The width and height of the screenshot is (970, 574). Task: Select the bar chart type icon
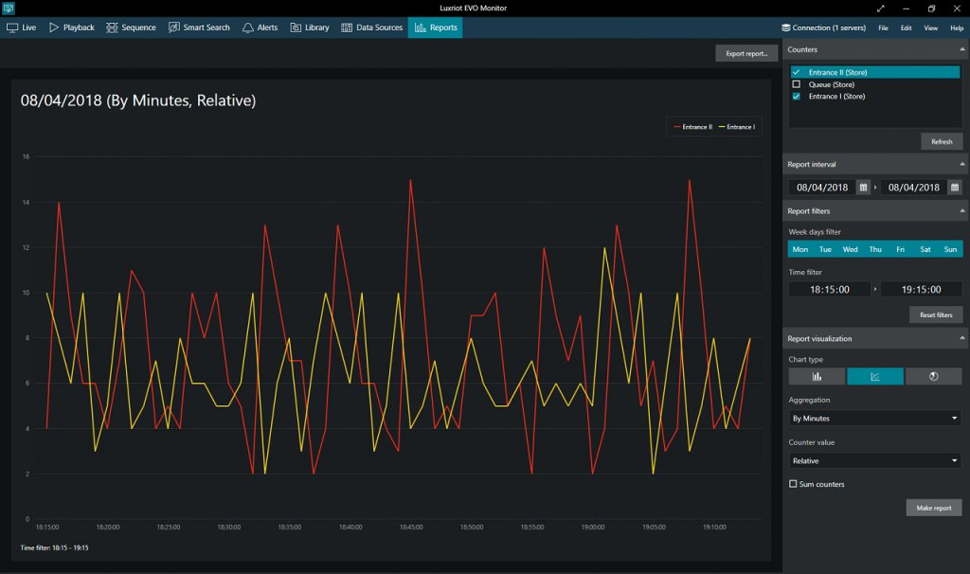click(x=816, y=376)
